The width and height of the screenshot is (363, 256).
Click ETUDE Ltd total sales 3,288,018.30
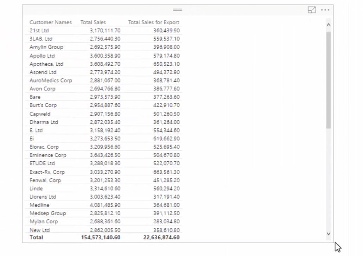click(105, 164)
